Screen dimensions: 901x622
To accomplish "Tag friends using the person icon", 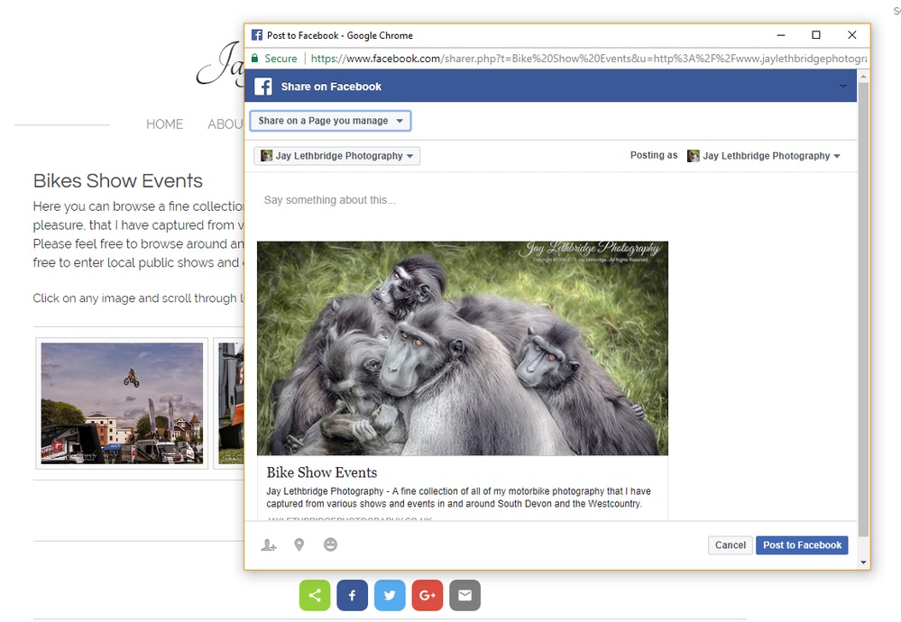I will click(268, 545).
